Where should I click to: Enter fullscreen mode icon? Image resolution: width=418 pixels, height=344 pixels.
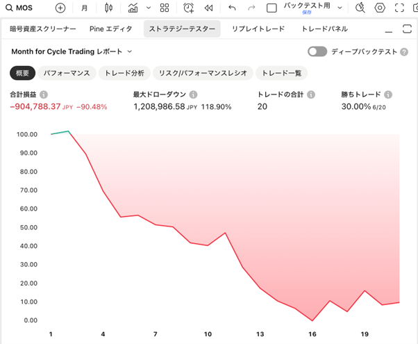(399, 8)
